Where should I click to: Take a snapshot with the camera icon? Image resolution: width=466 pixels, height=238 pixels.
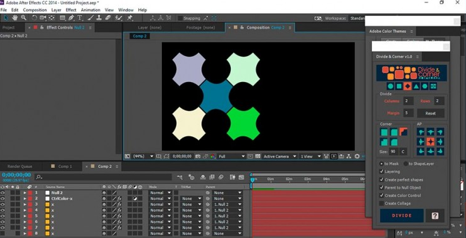pyautogui.click(x=198, y=157)
